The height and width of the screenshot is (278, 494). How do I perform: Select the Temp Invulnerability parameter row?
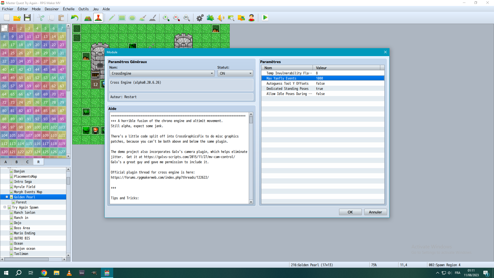click(x=323, y=73)
